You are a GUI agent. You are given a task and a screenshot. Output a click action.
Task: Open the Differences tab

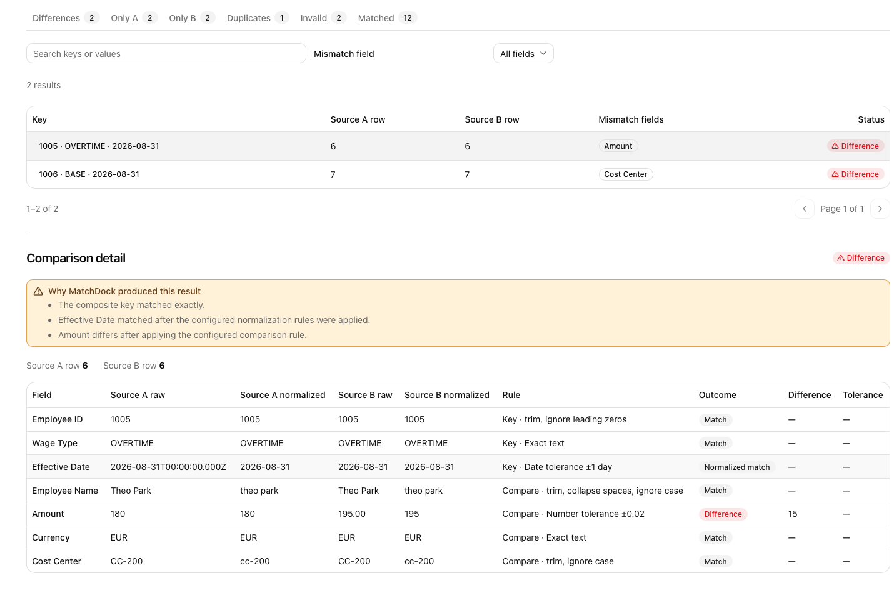pyautogui.click(x=66, y=18)
